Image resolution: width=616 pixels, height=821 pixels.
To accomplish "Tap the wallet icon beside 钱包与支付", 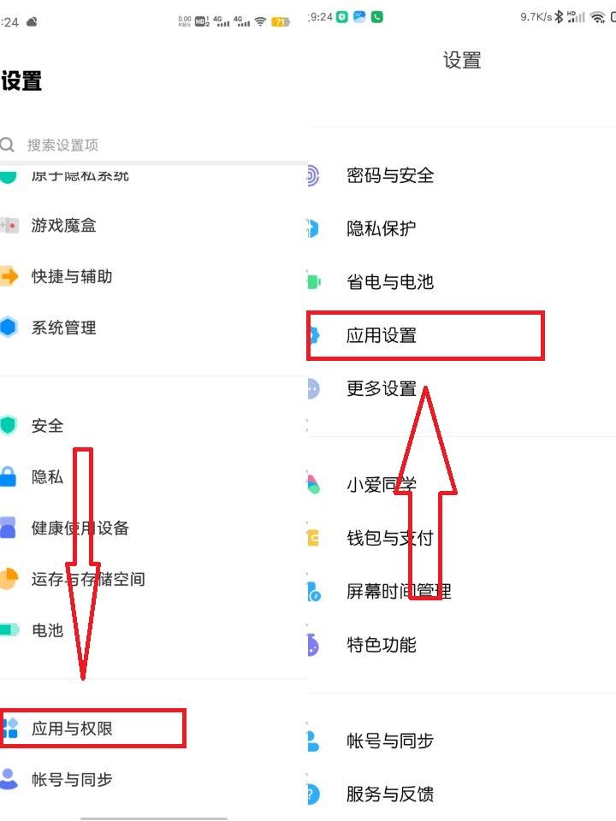I will click(x=313, y=538).
